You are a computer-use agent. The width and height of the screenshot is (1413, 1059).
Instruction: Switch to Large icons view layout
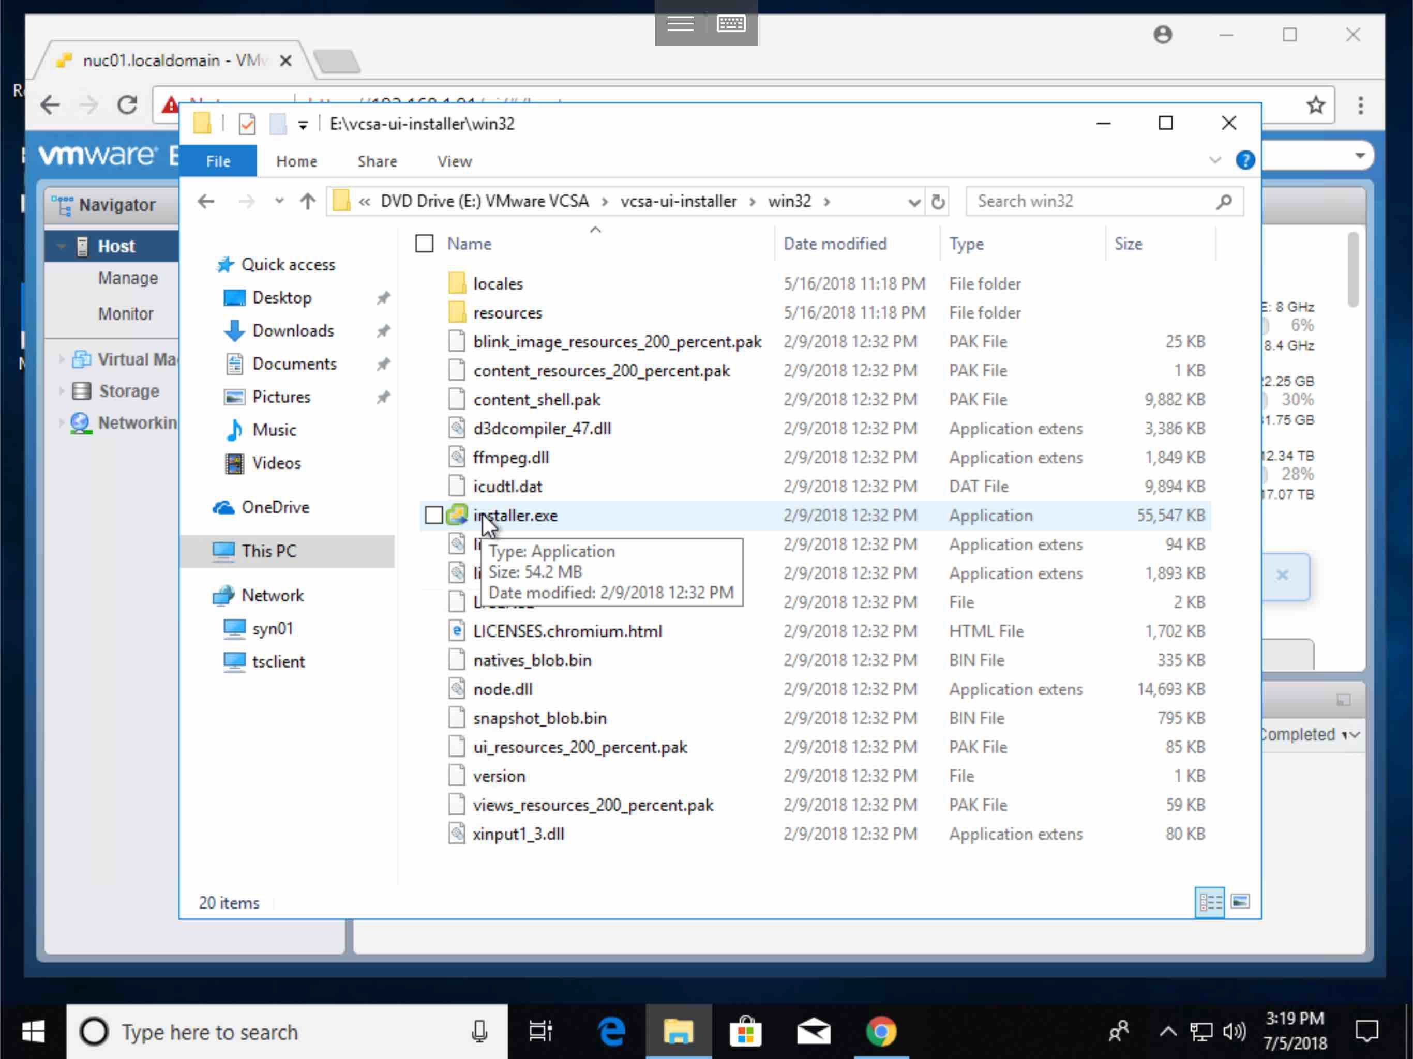click(1240, 902)
